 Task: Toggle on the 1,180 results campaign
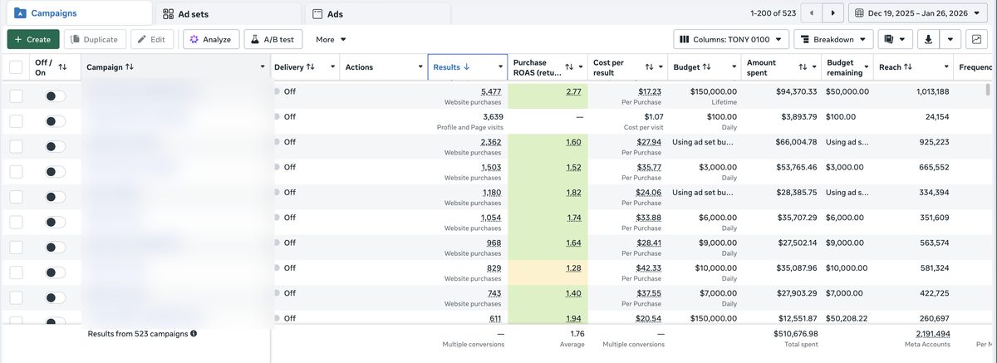[55, 197]
